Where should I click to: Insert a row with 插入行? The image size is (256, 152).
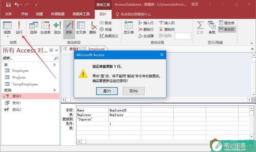146,23
